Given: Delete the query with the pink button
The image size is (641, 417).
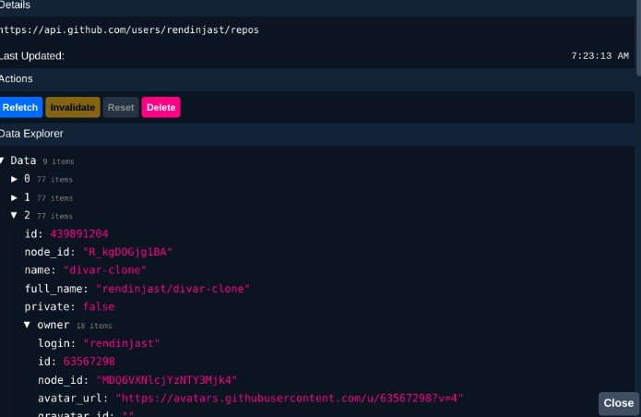Looking at the screenshot, I should 161,107.
